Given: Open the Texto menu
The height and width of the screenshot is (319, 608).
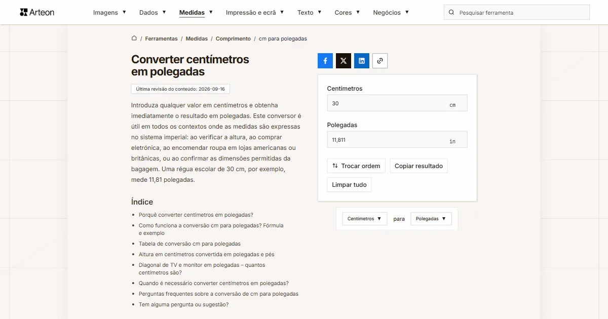Looking at the screenshot, I should point(309,12).
